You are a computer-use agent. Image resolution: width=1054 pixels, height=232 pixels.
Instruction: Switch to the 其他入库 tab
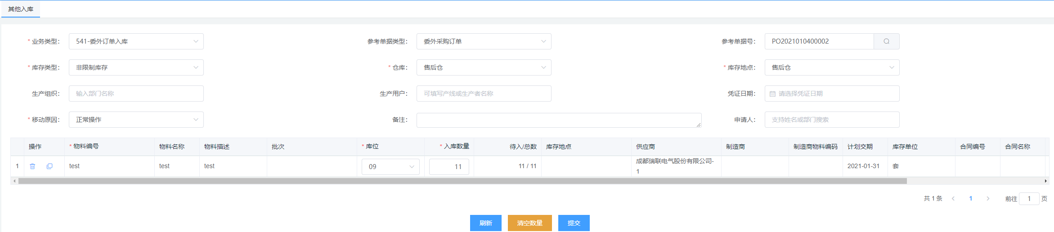click(21, 9)
